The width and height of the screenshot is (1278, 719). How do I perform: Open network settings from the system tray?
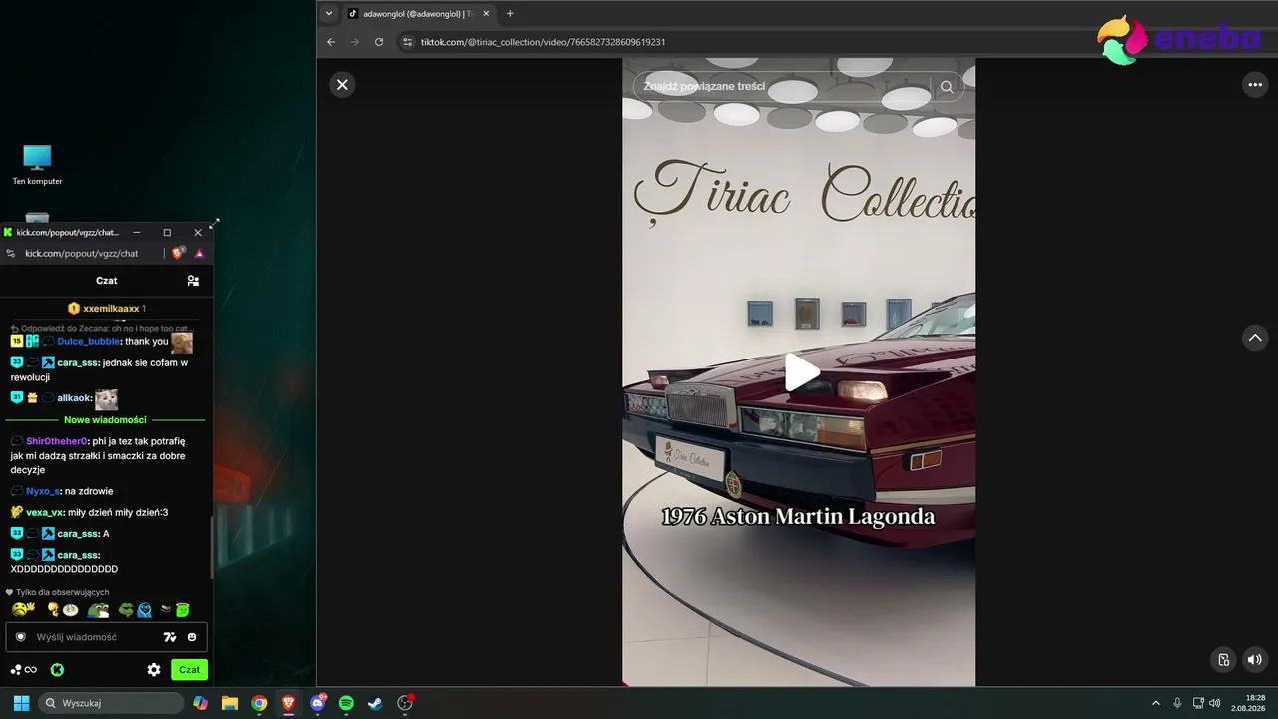pos(1198,703)
